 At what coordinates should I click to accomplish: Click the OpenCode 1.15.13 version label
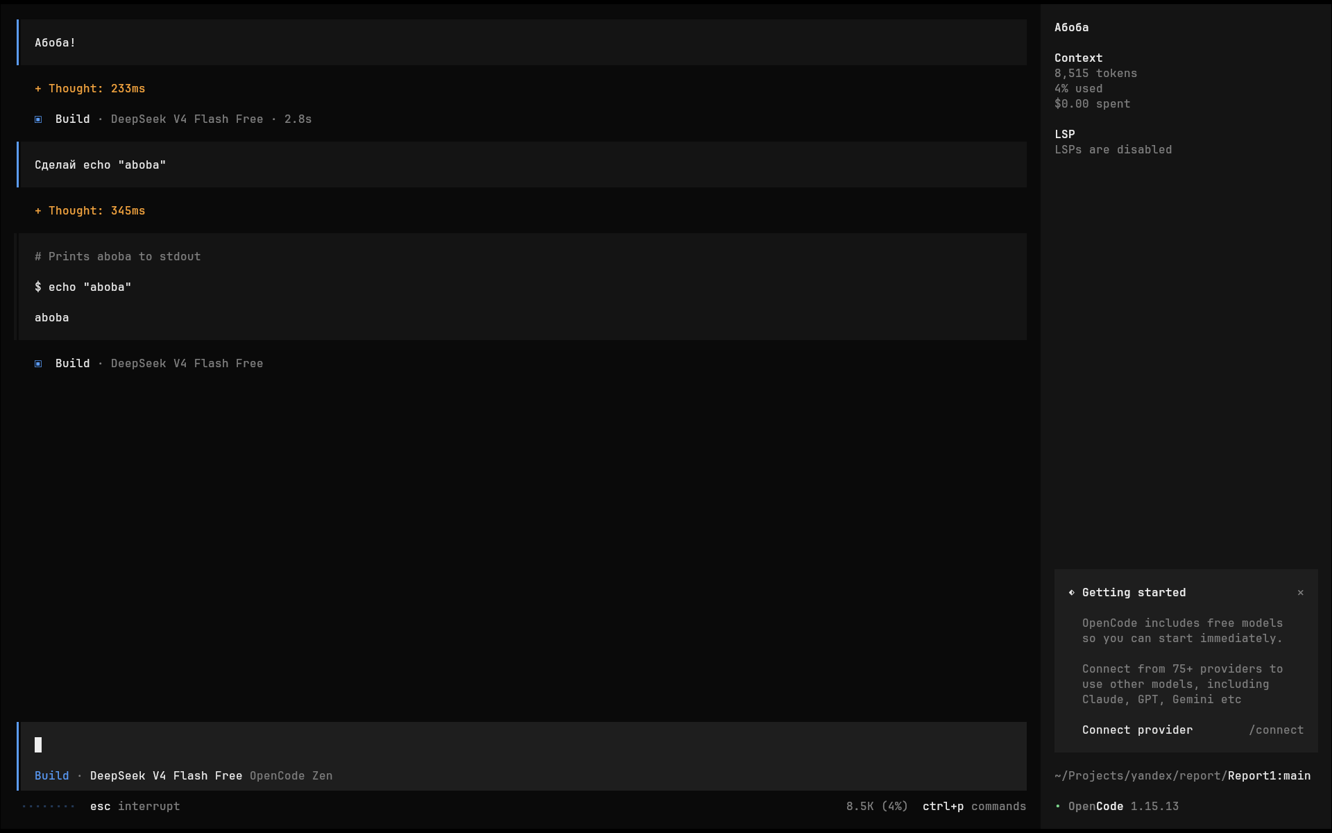pos(1124,807)
